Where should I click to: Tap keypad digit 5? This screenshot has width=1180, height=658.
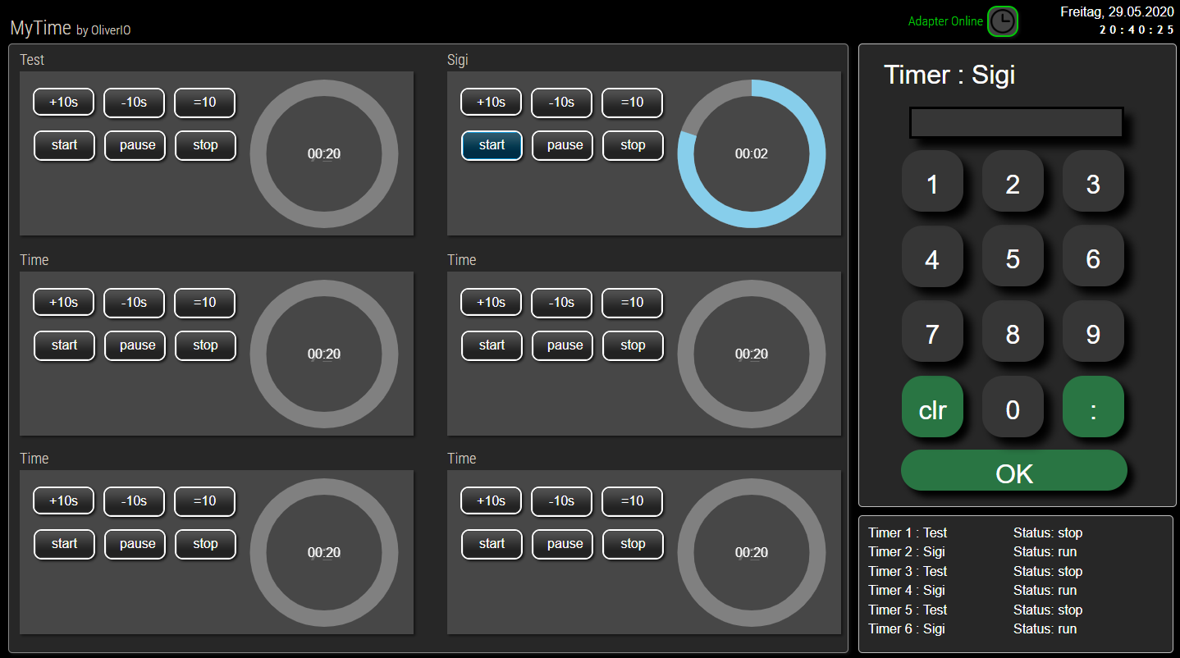click(x=1013, y=257)
